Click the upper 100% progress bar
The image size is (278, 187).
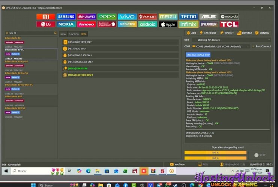click(x=215, y=153)
